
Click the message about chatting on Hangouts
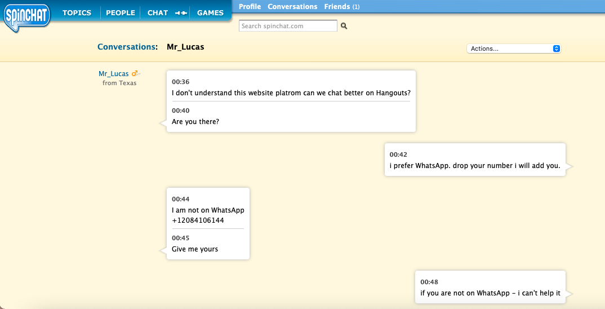point(291,93)
